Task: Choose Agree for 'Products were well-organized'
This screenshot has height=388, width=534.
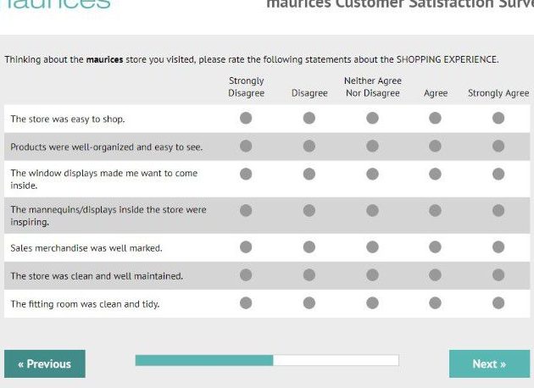Action: pos(435,147)
